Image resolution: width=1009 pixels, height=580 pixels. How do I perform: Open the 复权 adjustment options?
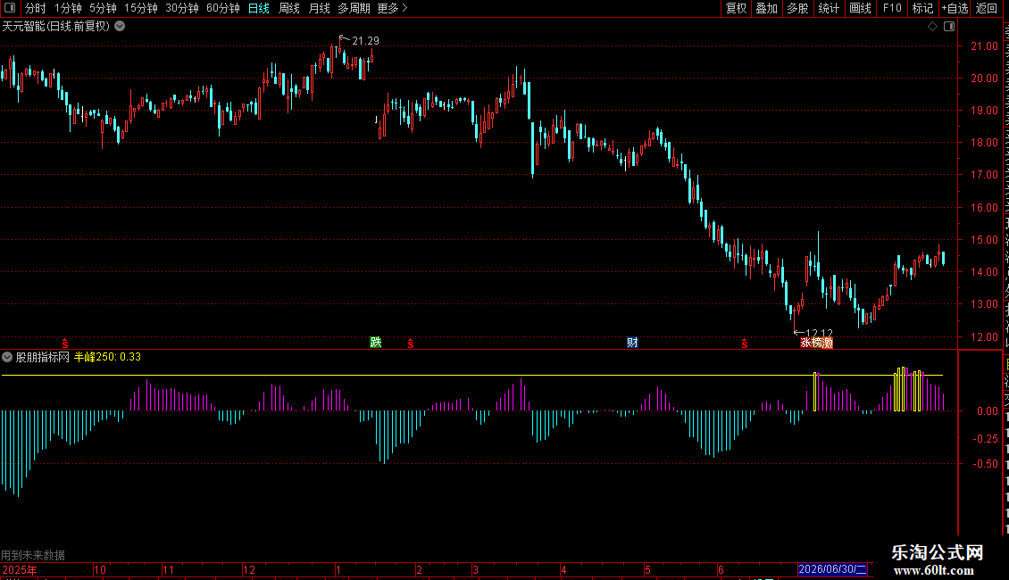(736, 8)
